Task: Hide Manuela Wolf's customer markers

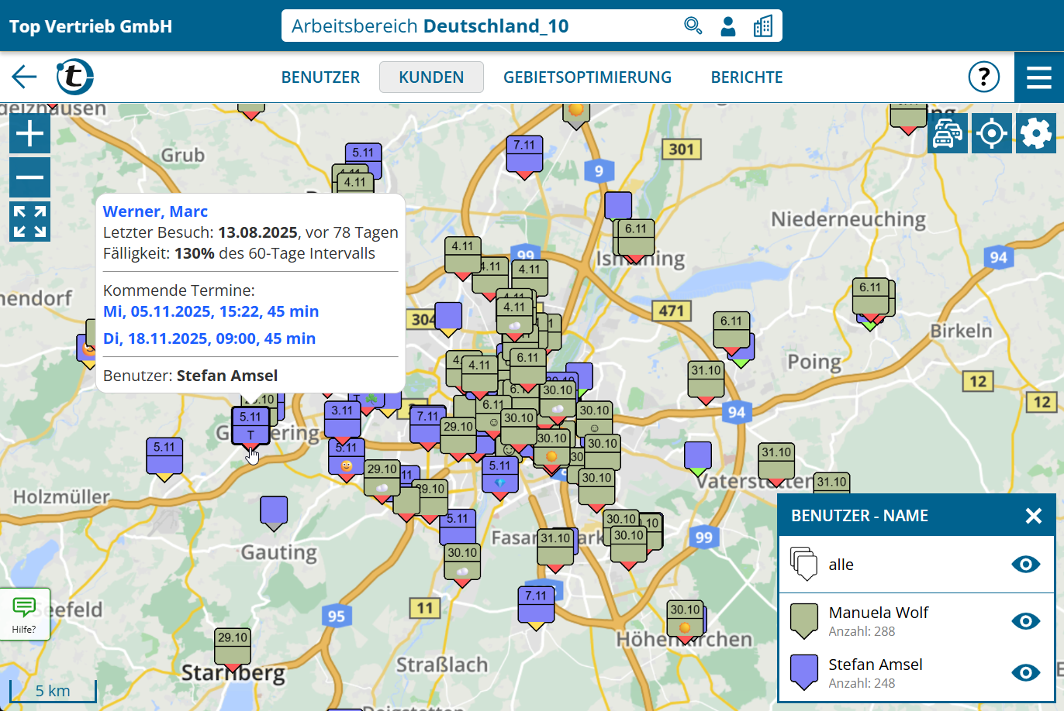Action: point(1025,621)
